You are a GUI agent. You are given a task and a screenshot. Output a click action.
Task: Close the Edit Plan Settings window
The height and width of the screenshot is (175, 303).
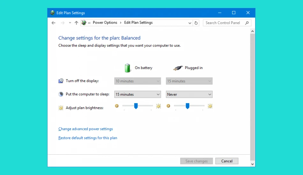pyautogui.click(x=248, y=13)
